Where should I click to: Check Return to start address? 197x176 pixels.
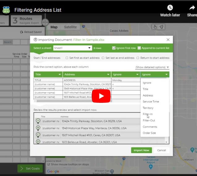pos(138,58)
